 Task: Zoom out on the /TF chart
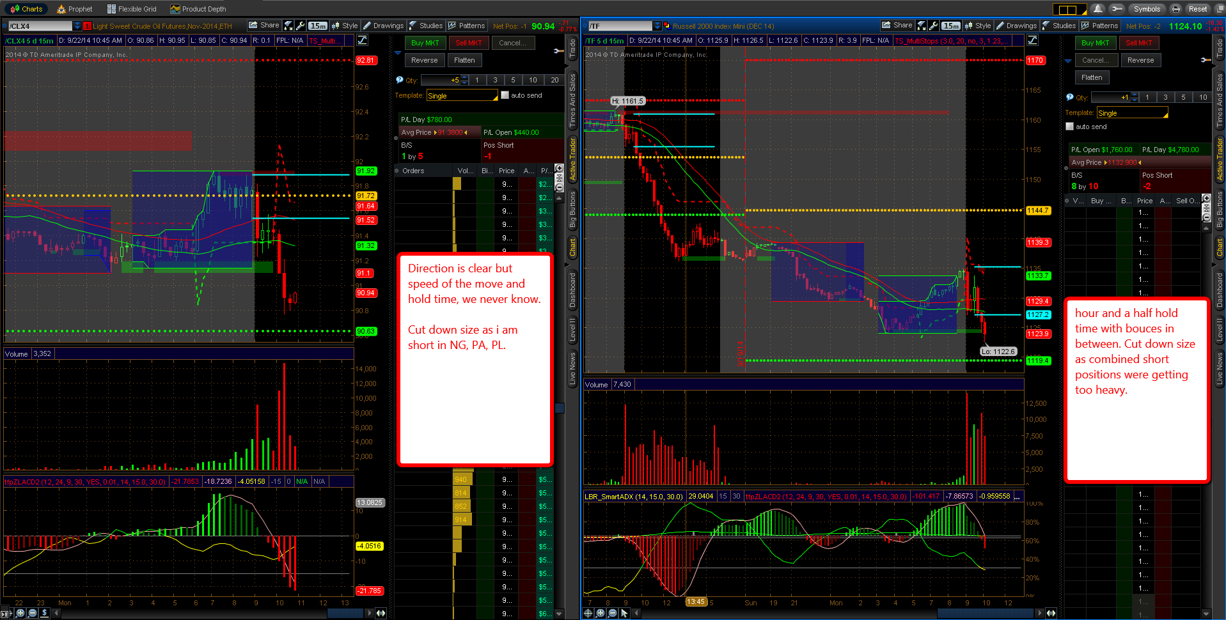[612, 613]
